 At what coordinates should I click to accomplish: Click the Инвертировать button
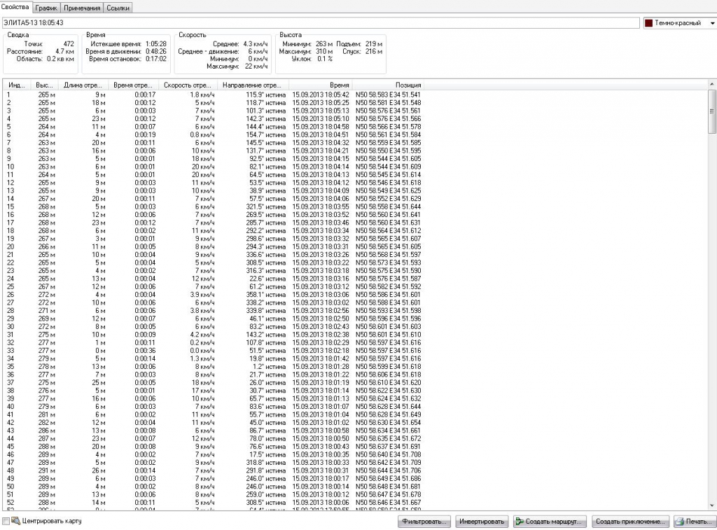(x=482, y=522)
